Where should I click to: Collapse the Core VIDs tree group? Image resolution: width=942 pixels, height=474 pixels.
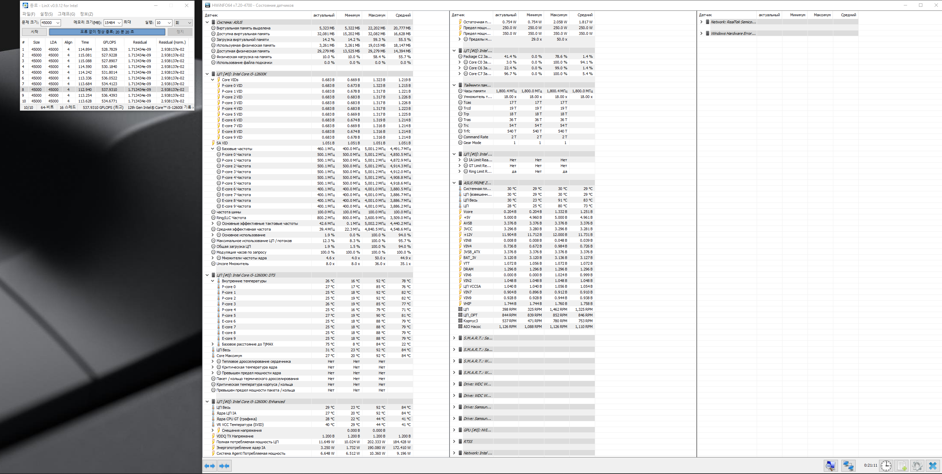pyautogui.click(x=212, y=79)
